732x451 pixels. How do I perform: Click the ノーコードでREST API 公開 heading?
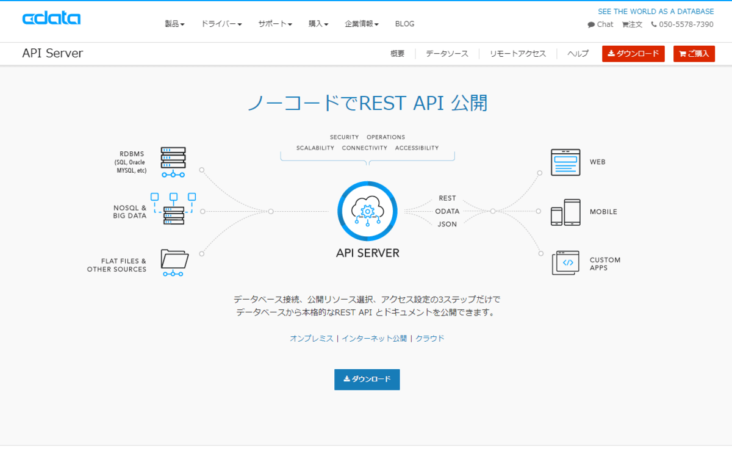click(x=367, y=103)
